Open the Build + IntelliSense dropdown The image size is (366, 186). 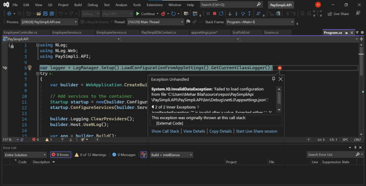point(171,155)
